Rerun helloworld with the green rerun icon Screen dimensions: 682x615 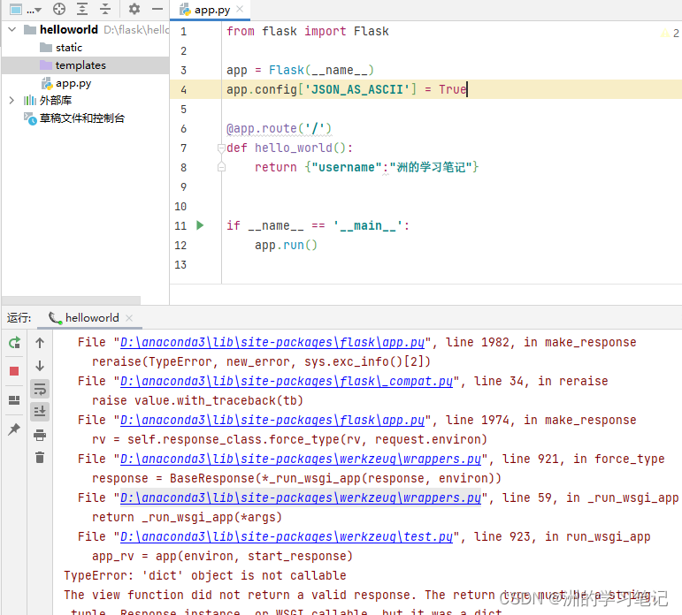click(14, 343)
